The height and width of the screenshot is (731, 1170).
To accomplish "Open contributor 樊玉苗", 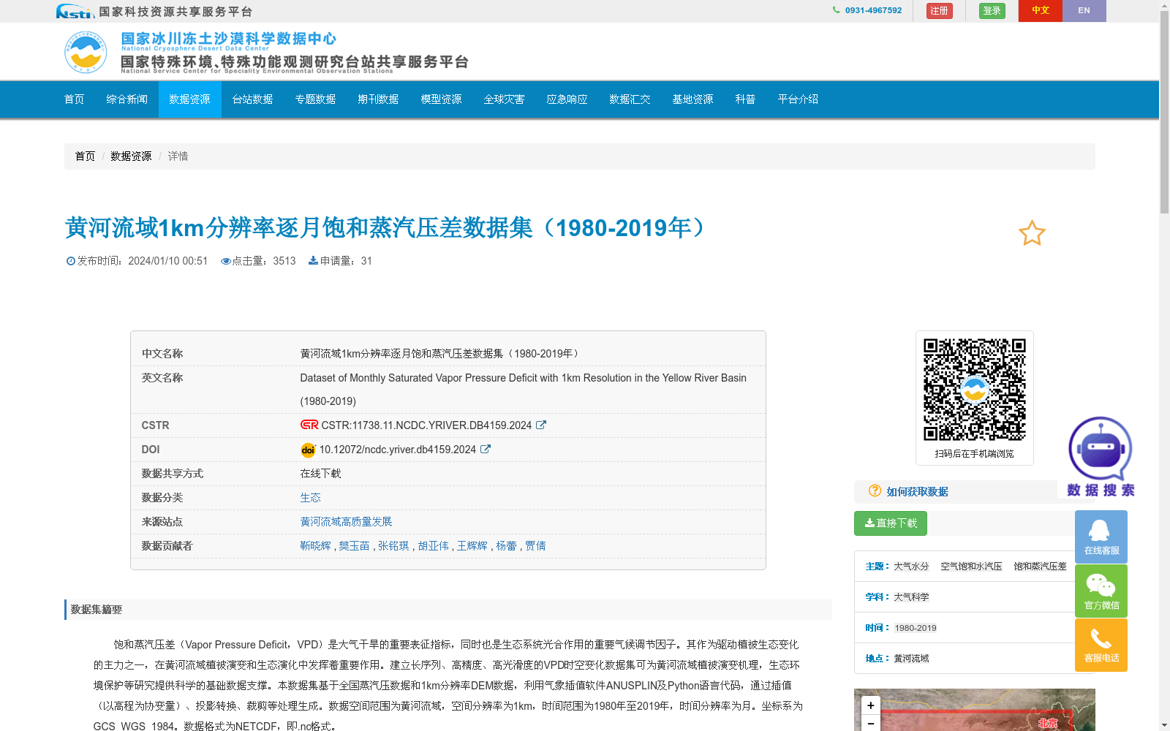I will click(x=355, y=546).
